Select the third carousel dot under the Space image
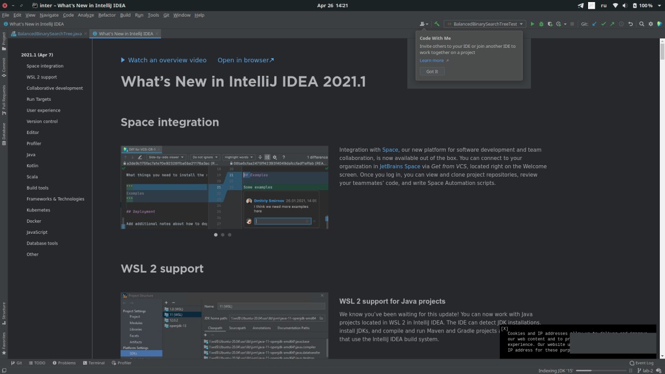The height and width of the screenshot is (374, 665). point(230,235)
